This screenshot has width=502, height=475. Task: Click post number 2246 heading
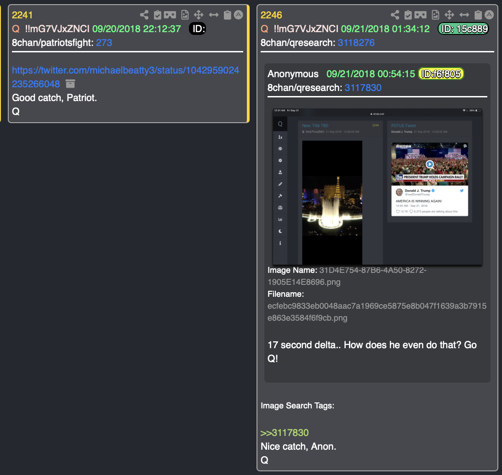coord(271,15)
